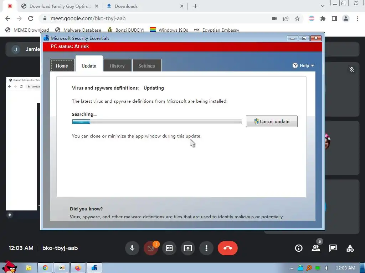The width and height of the screenshot is (365, 273).
Task: Click the share page icon in address bar
Action: point(286,18)
